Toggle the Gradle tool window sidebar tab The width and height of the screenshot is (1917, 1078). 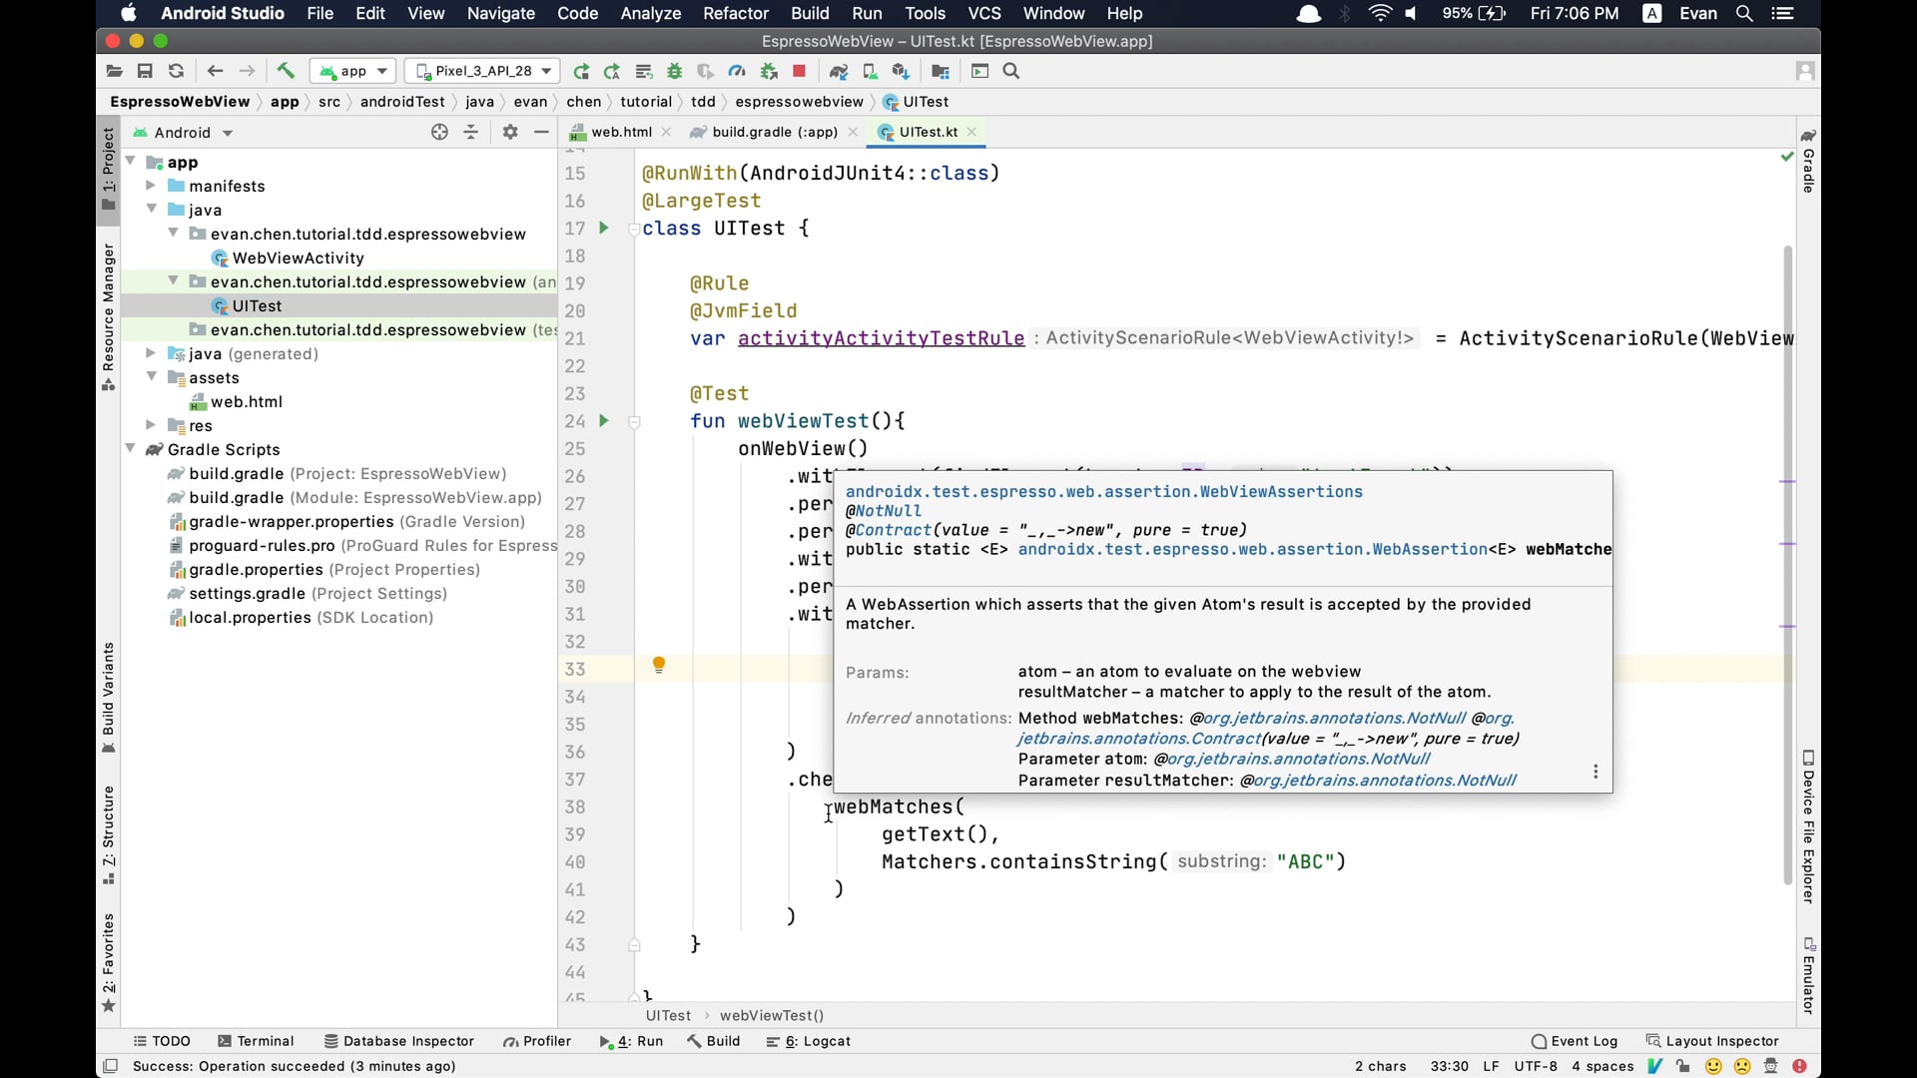[1808, 161]
